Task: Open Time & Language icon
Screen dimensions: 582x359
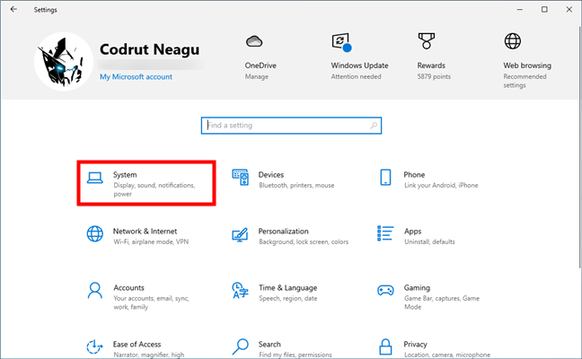Action: (x=240, y=291)
